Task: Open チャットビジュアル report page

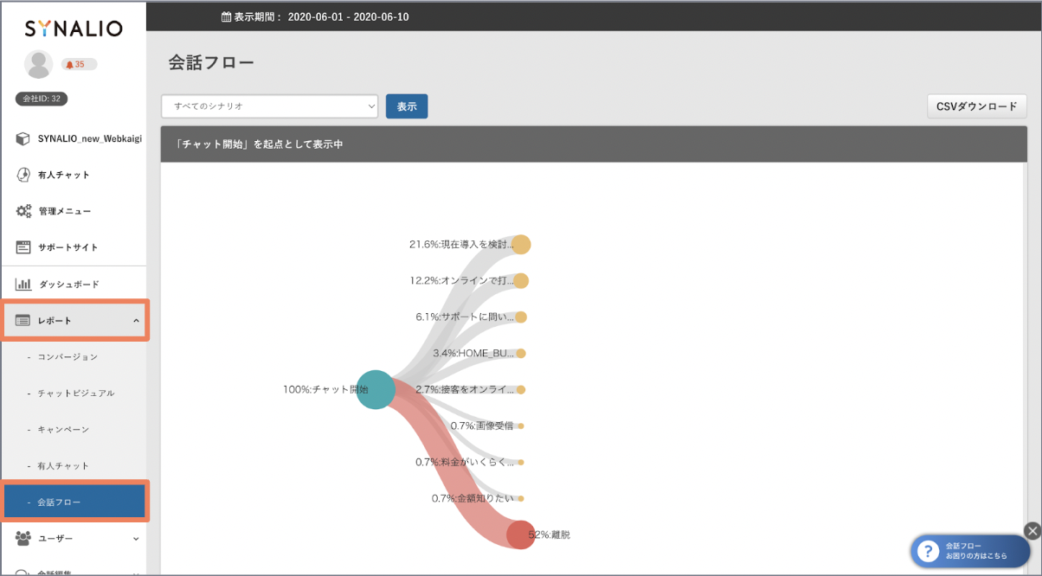Action: pyautogui.click(x=75, y=393)
